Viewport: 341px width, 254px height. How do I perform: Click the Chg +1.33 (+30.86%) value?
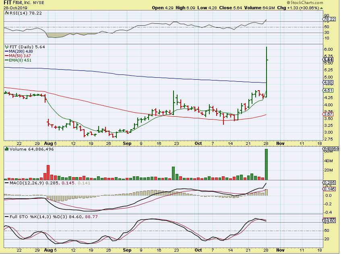pos(298,8)
